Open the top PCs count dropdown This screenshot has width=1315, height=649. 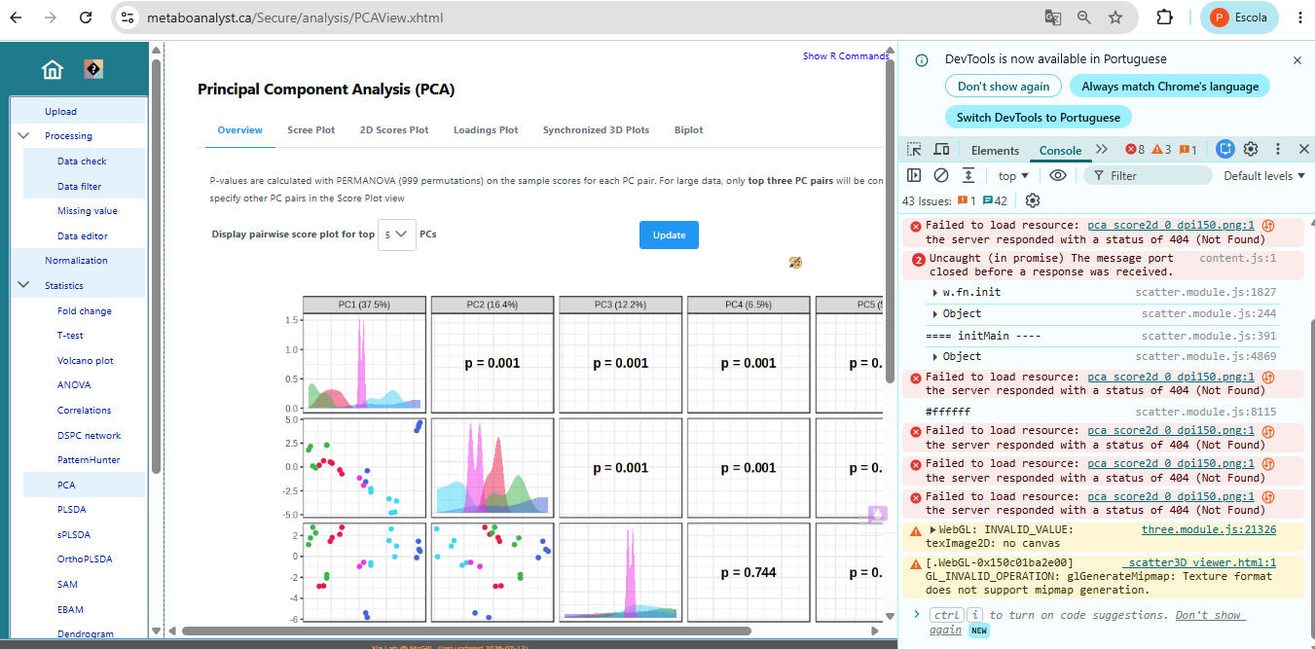tap(397, 234)
